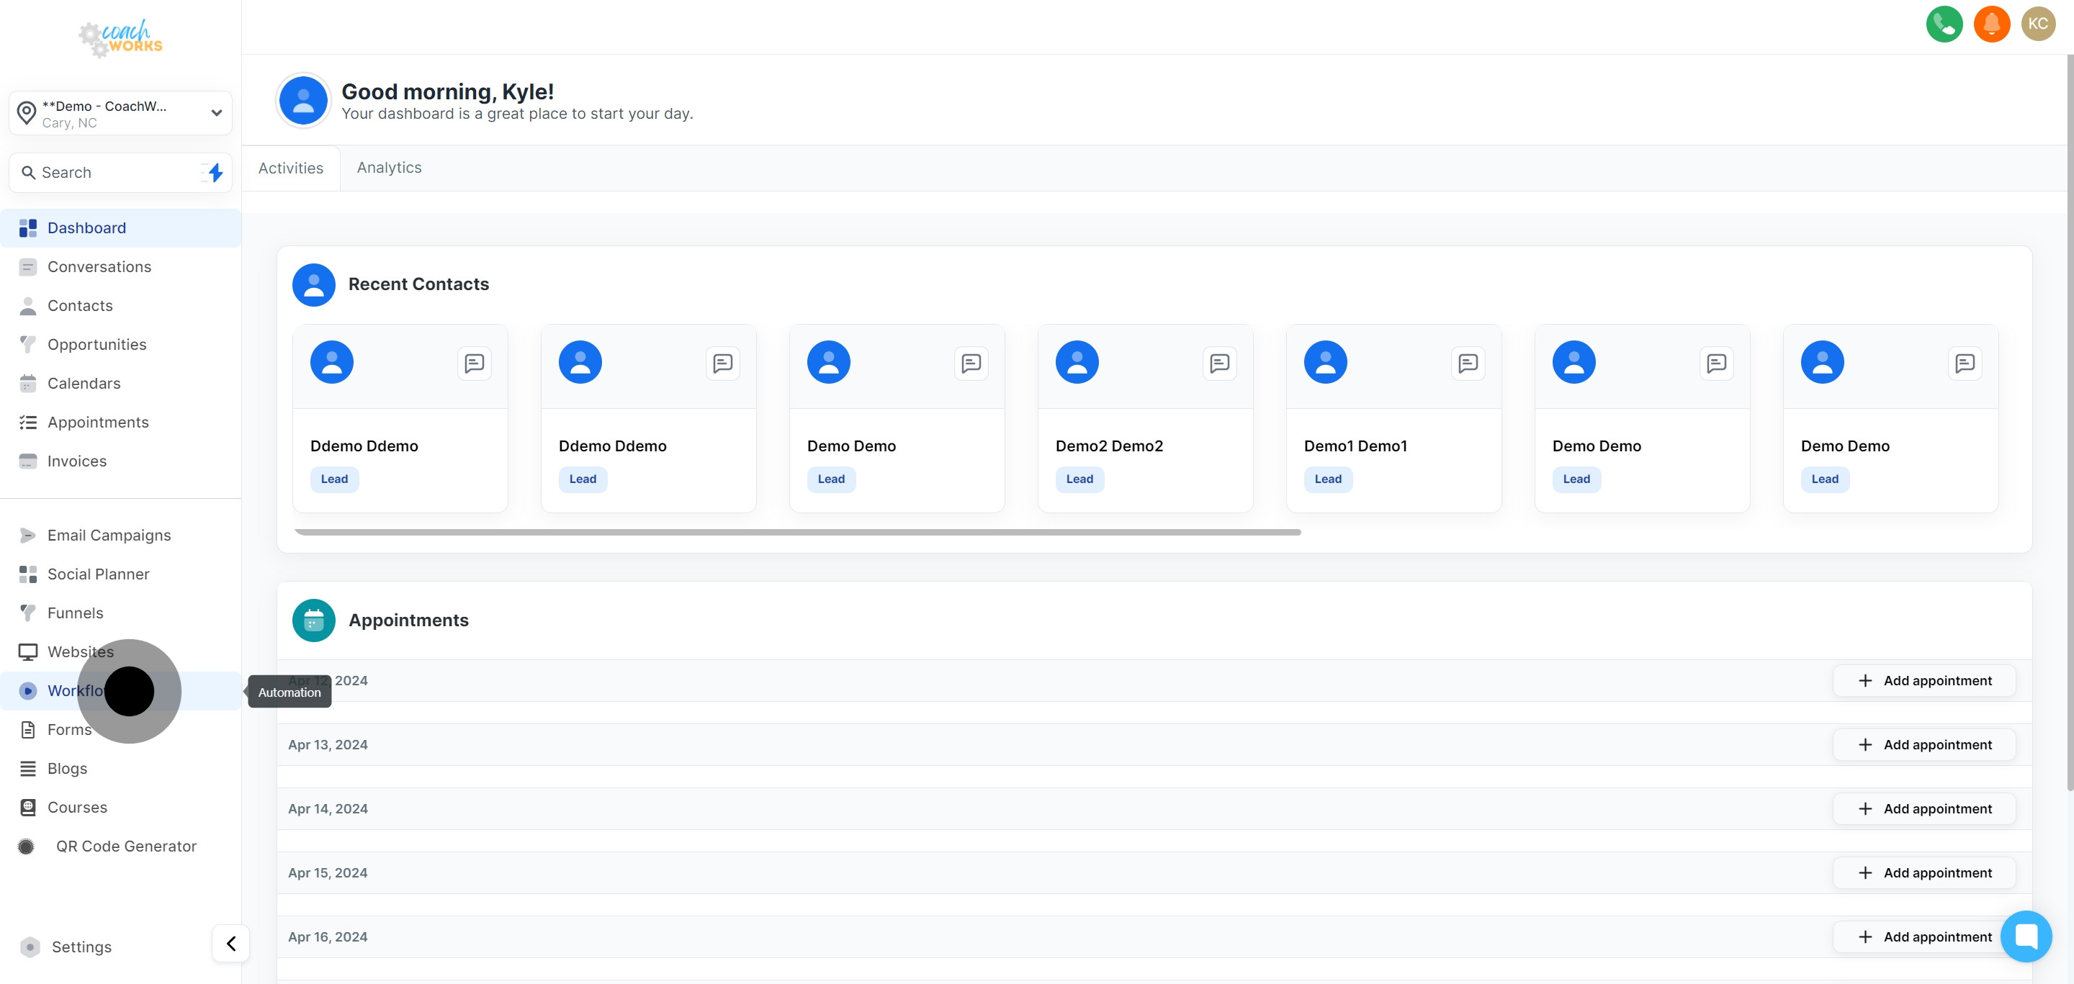The width and height of the screenshot is (2074, 984).
Task: Open the orange notifications bell
Action: point(1991,24)
